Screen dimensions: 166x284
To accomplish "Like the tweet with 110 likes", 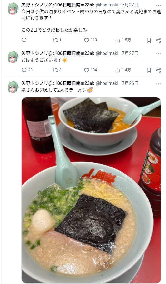I will coord(91,40).
